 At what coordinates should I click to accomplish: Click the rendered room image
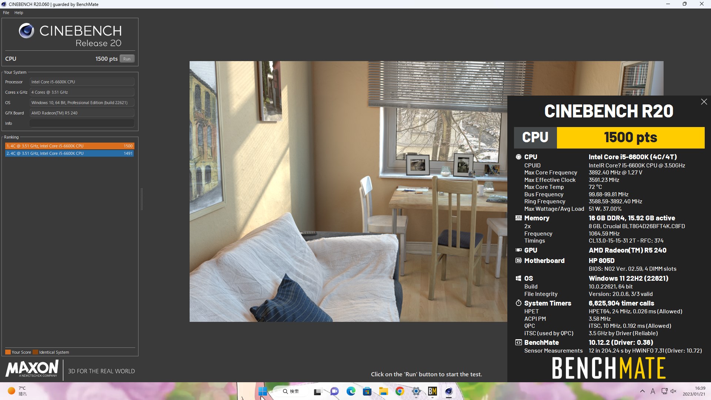tap(348, 191)
